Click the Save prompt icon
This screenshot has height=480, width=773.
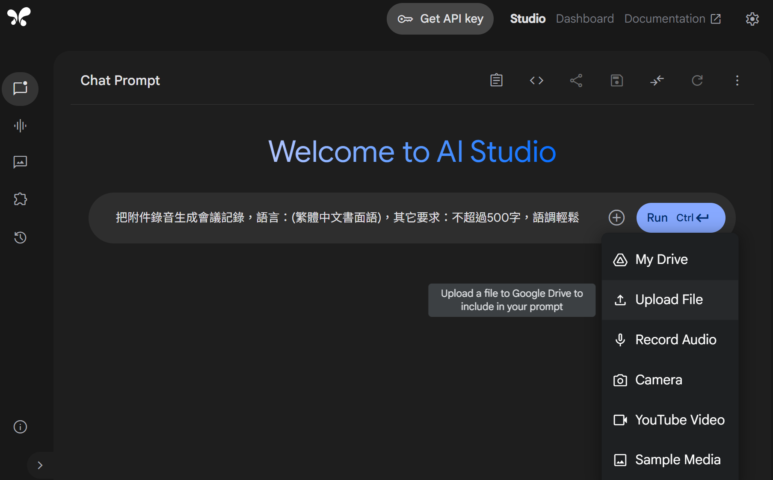point(616,80)
